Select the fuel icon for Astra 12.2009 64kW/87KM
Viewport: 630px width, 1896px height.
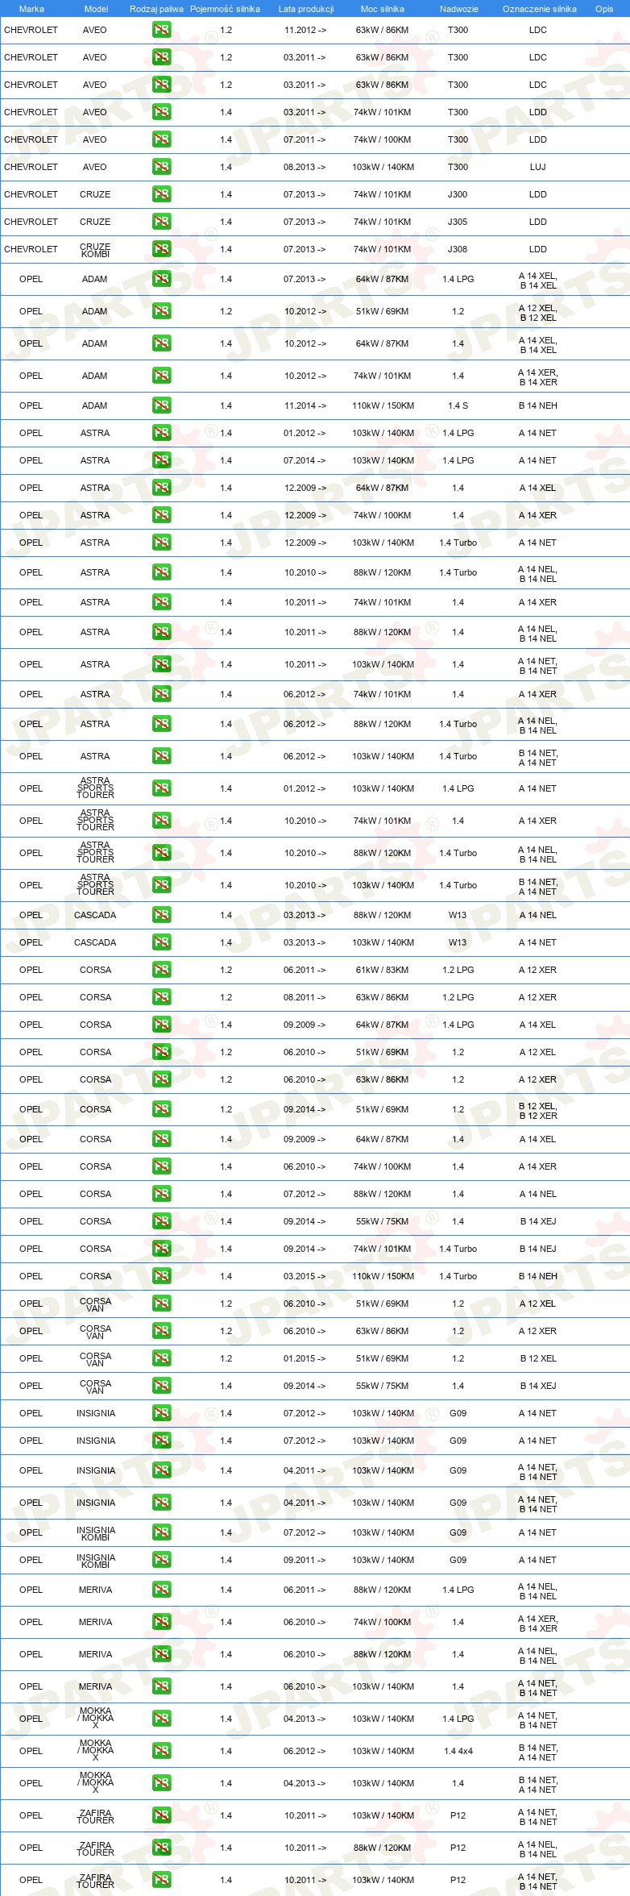[x=161, y=488]
